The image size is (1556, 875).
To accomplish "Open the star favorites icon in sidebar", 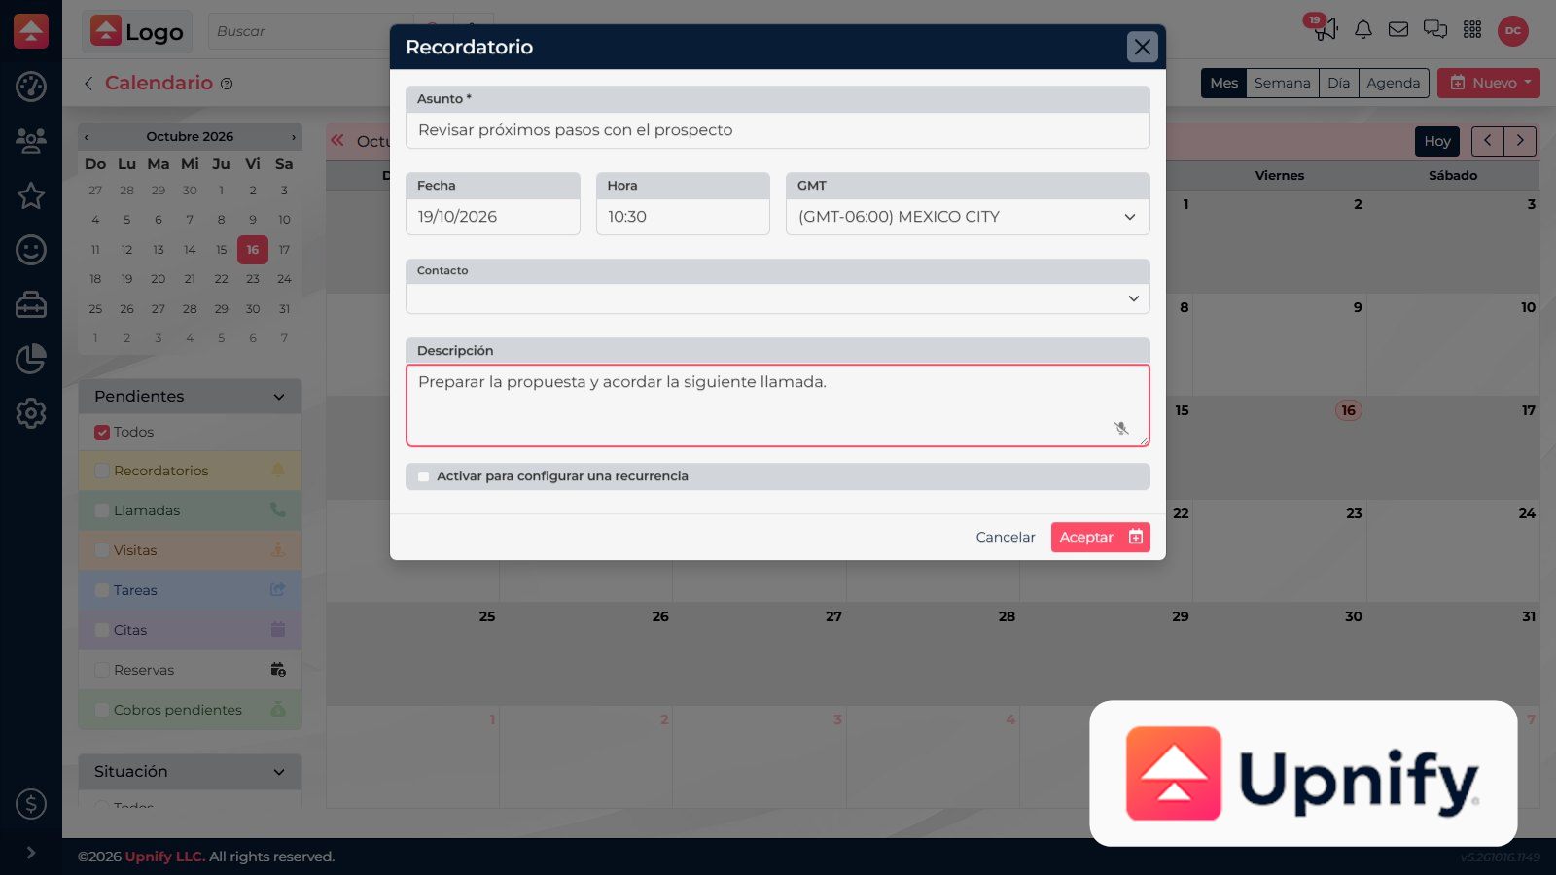I will pyautogui.click(x=31, y=195).
